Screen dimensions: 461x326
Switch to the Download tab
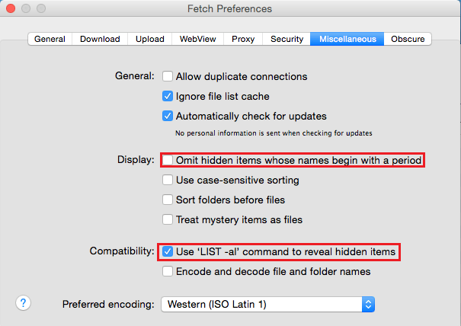100,39
